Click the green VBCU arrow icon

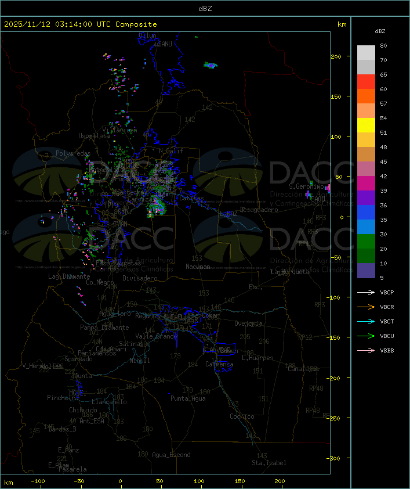point(366,336)
